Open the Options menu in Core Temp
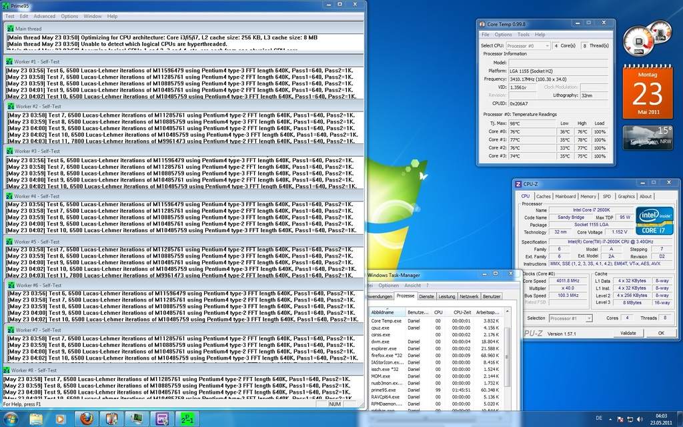Viewport: 683px width, 427px height. click(x=503, y=35)
